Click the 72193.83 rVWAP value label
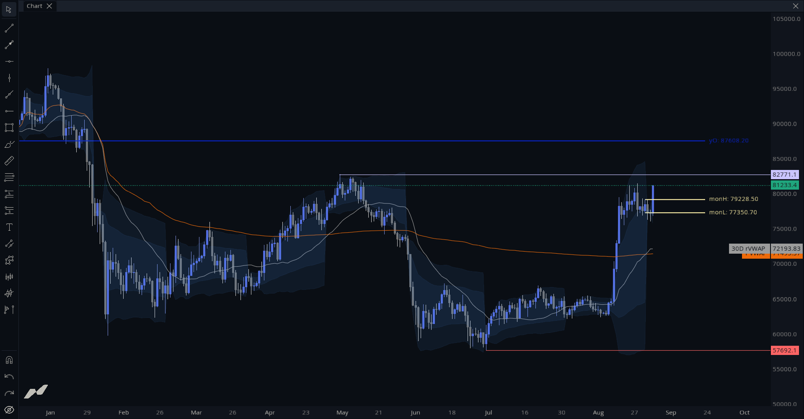 click(x=786, y=249)
